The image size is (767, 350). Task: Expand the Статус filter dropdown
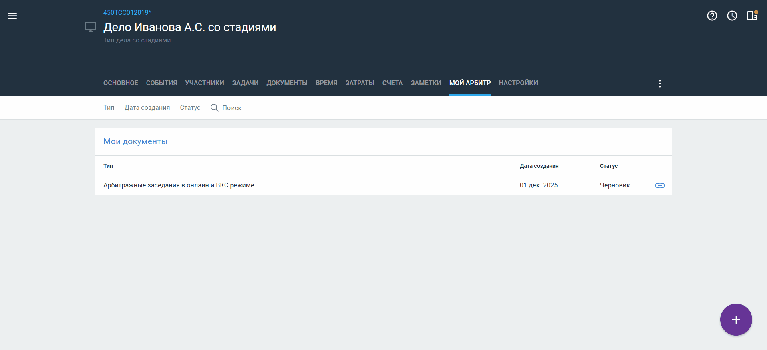190,108
